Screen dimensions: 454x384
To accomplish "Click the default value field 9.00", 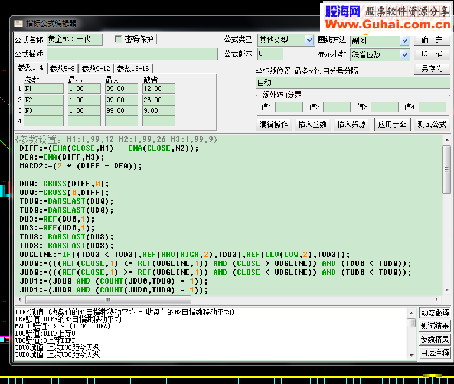I will (159, 110).
